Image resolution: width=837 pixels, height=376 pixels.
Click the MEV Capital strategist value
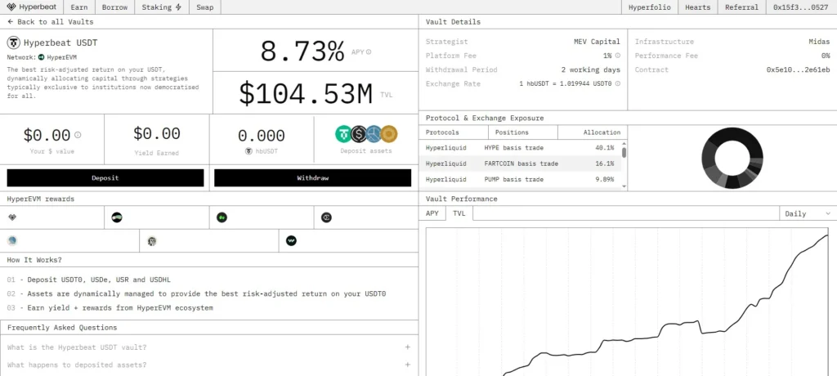[x=596, y=41]
